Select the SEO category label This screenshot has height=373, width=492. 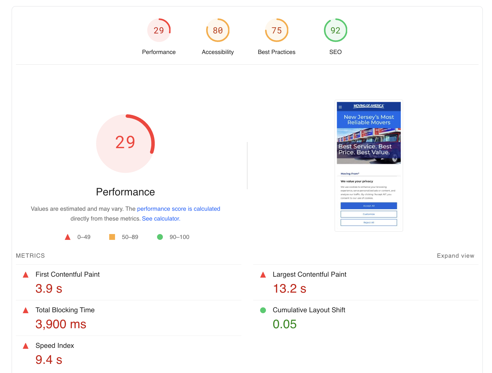336,52
